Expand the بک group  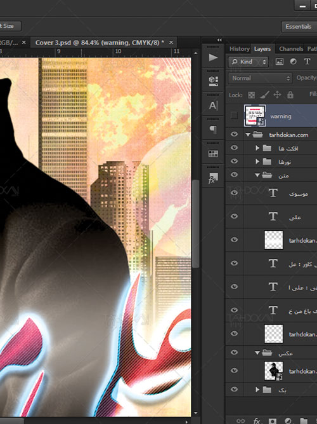pos(257,390)
